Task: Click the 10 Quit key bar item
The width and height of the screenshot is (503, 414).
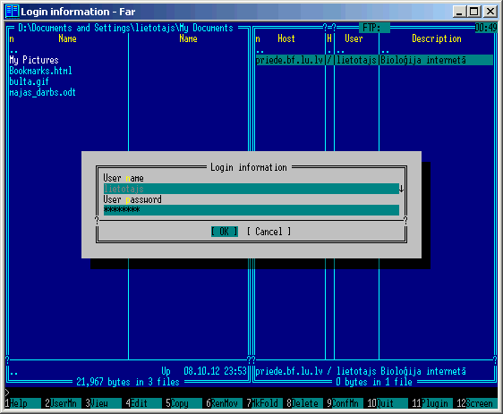Action: click(x=388, y=403)
